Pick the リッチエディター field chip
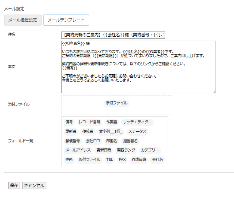234x209 pixels. (x=137, y=122)
